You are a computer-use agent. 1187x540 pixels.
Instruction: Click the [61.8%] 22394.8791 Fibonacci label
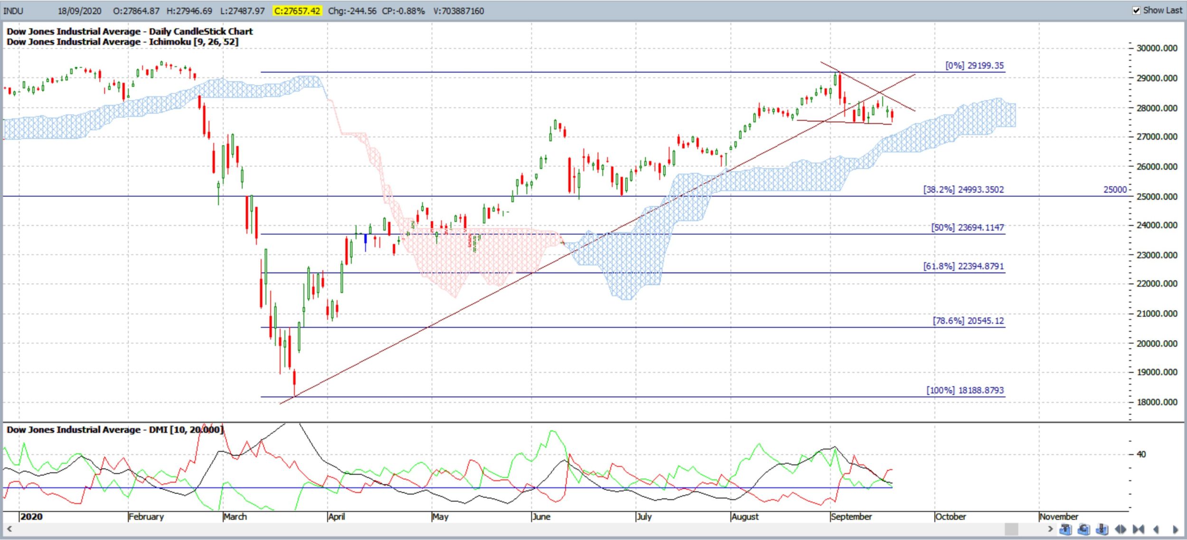click(x=963, y=266)
